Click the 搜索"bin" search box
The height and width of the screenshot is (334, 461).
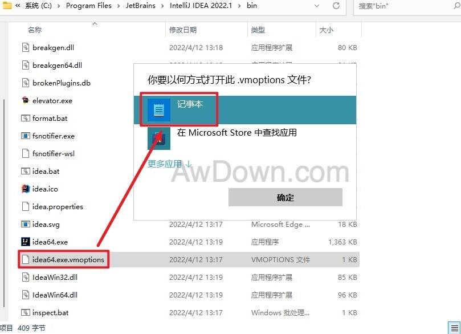point(405,6)
